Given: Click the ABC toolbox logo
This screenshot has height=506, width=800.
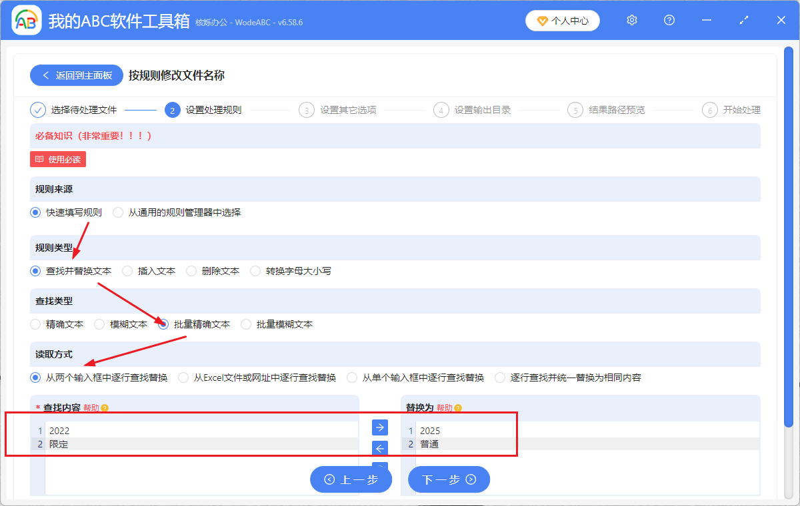Looking at the screenshot, I should click(26, 20).
